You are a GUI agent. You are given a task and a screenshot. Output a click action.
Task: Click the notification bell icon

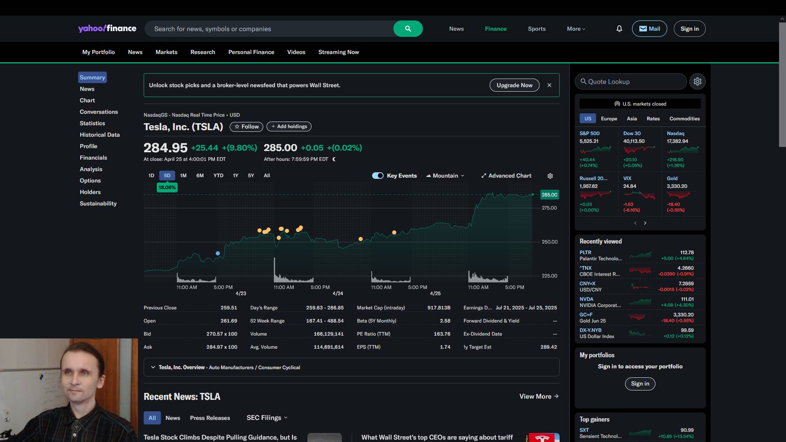(x=619, y=29)
